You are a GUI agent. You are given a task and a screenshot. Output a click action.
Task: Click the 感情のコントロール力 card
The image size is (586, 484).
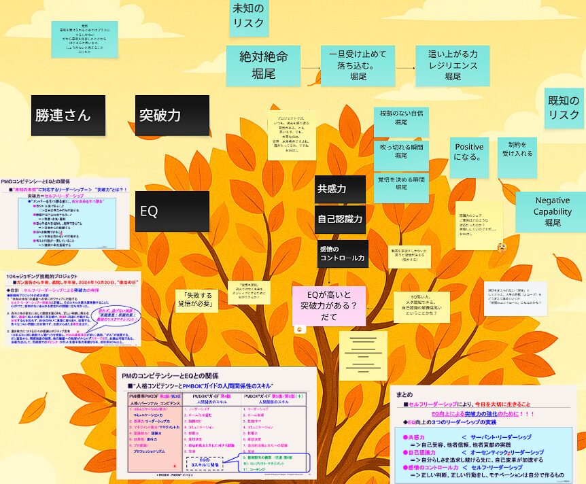tap(342, 254)
